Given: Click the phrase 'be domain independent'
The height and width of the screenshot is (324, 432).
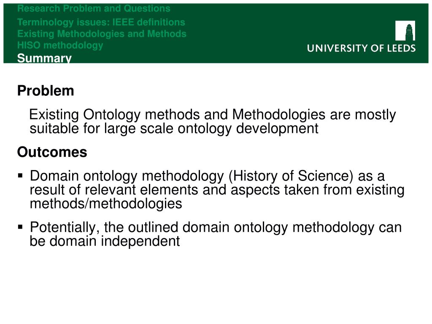Looking at the screenshot, I should 105,241.
